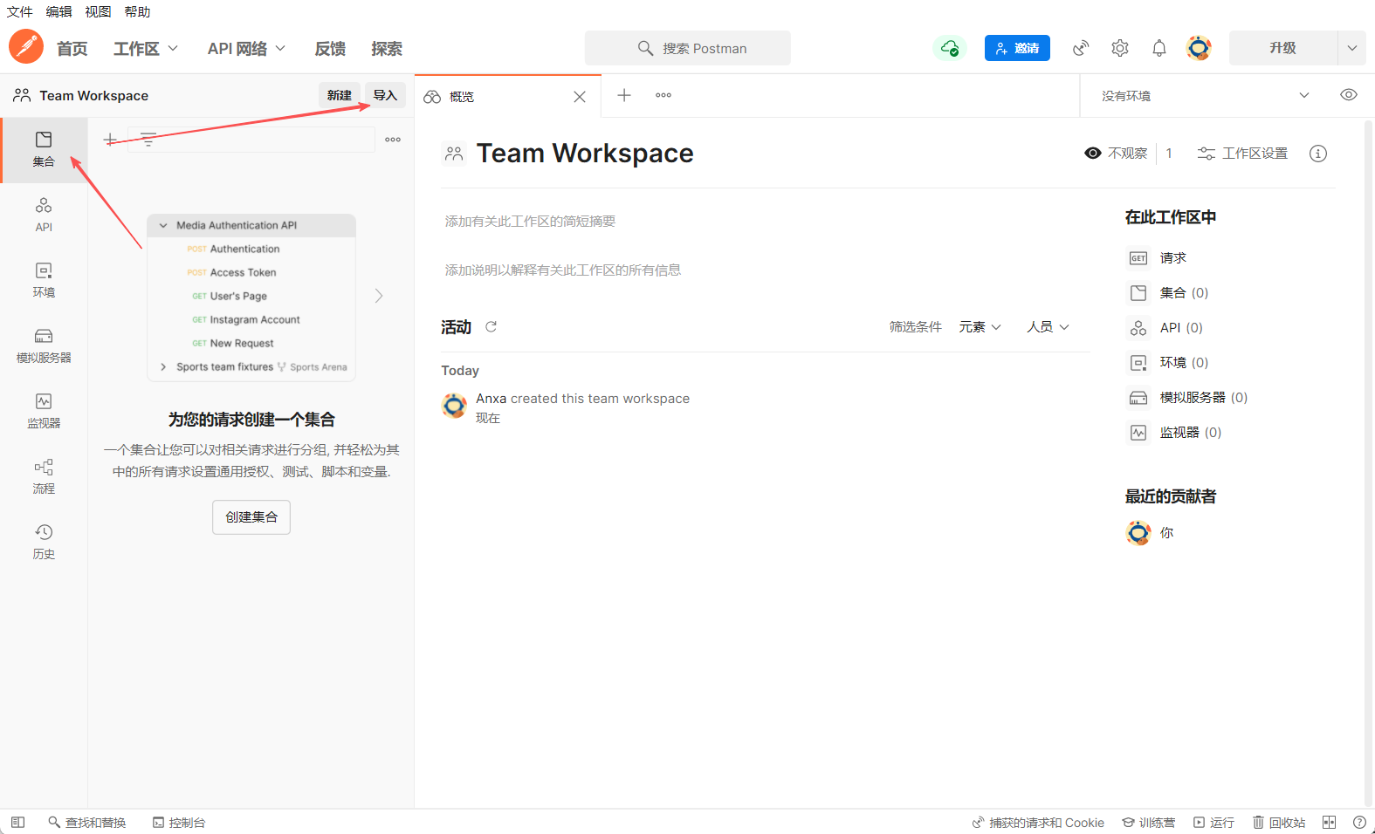The height and width of the screenshot is (834, 1375).
Task: Open the 文件 menu
Action: pos(19,11)
